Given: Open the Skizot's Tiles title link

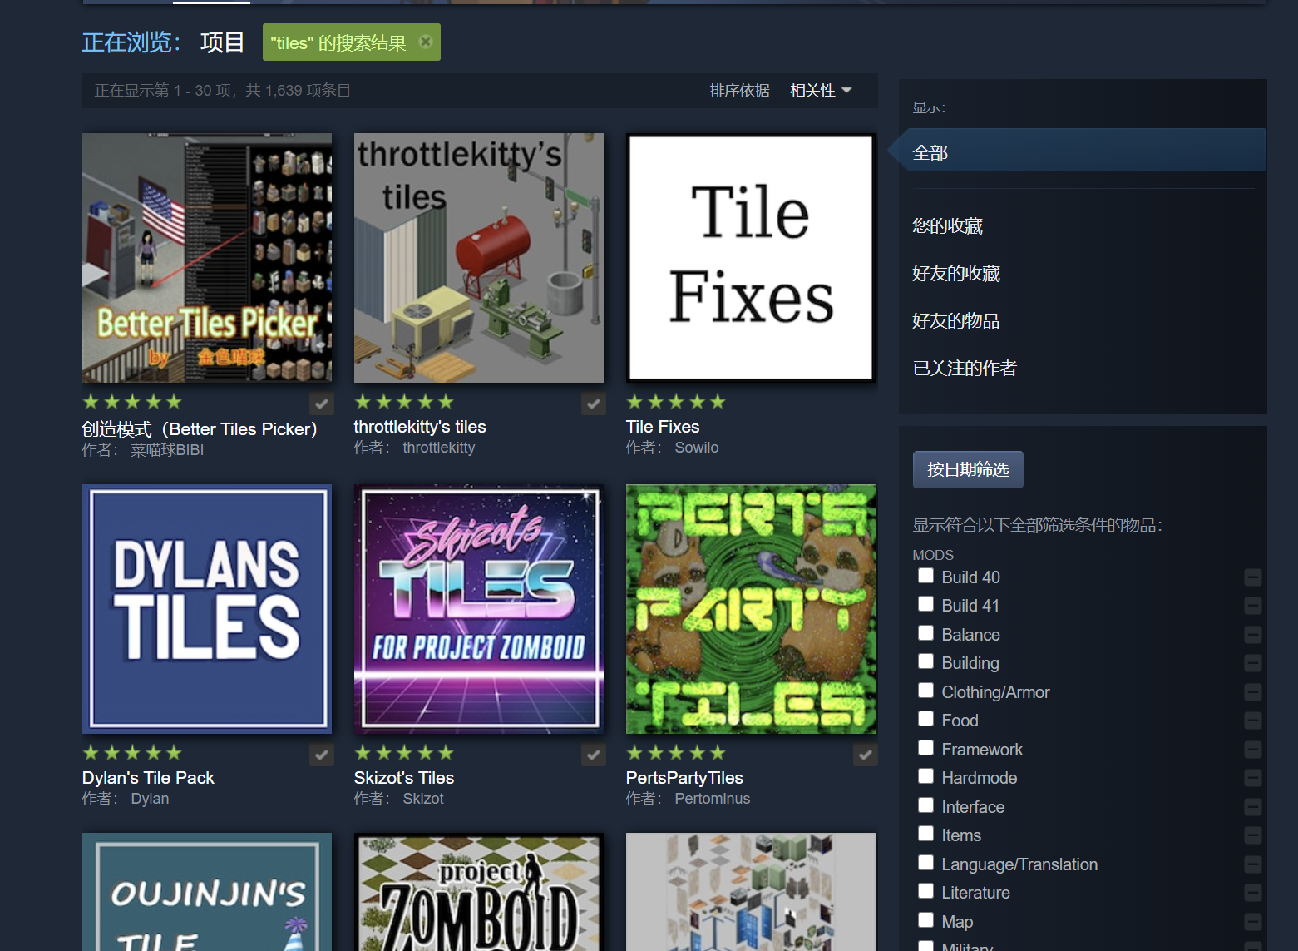Looking at the screenshot, I should click(x=404, y=778).
